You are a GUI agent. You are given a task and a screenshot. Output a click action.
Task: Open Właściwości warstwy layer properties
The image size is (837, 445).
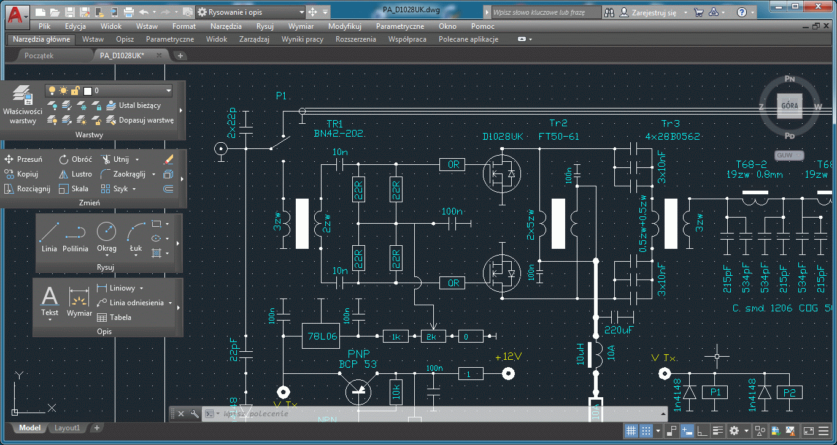tap(23, 105)
